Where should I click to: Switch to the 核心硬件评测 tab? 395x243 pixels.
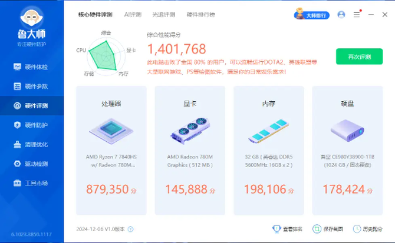pyautogui.click(x=96, y=15)
